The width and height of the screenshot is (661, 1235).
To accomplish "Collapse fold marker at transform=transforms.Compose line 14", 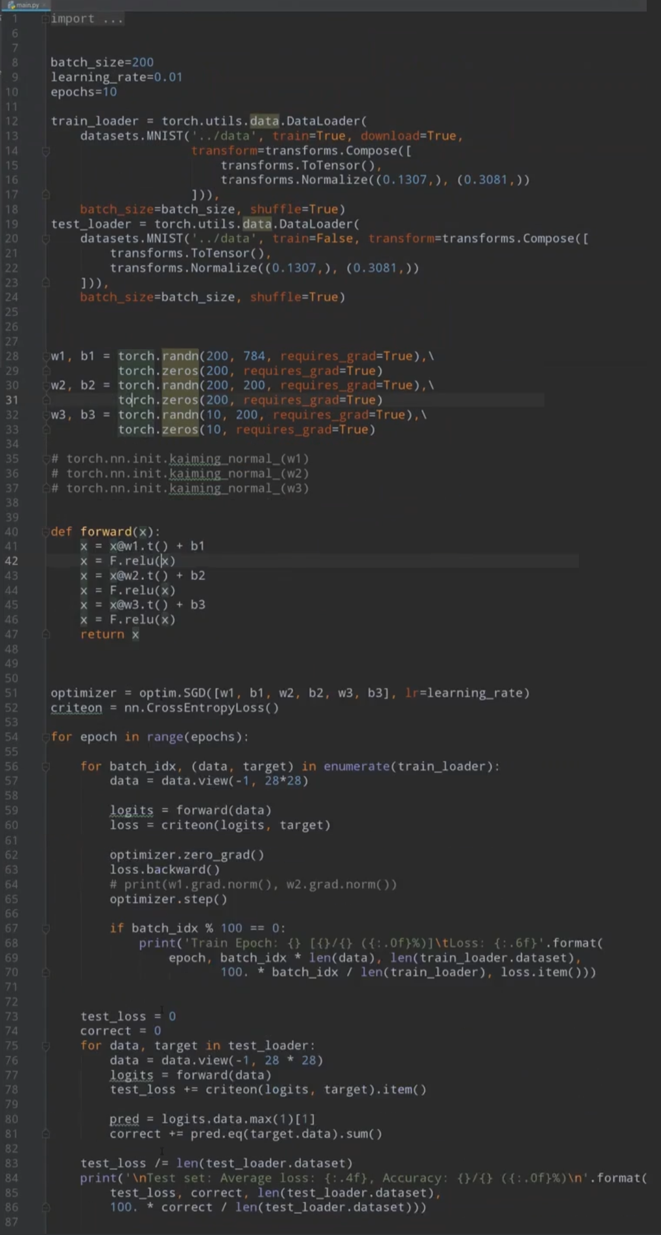I will tap(45, 151).
